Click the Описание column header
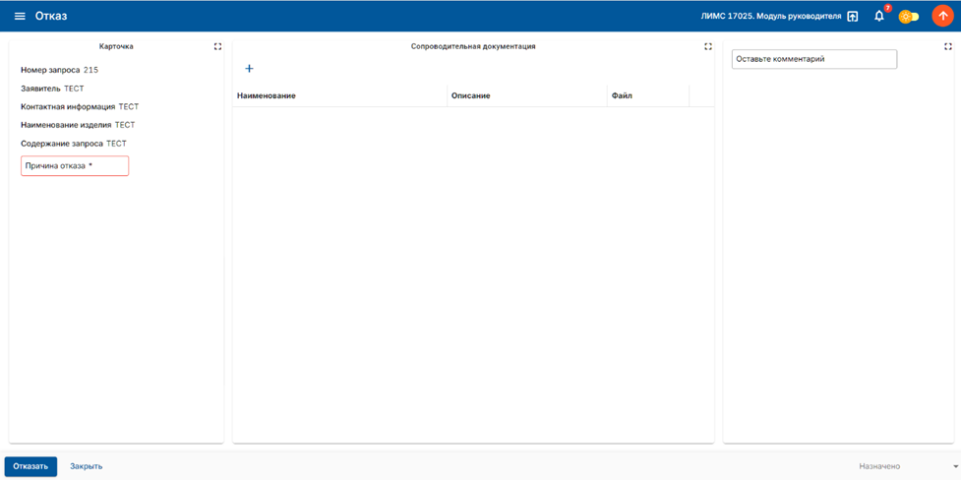Viewport: 961px width, 480px height. point(471,95)
